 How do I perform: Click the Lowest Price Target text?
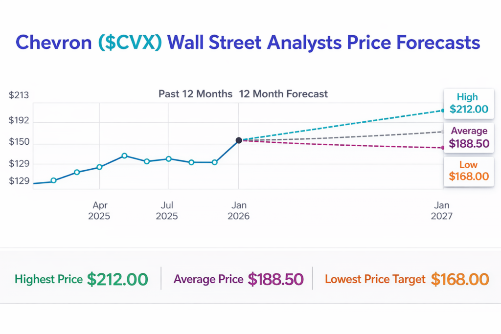point(375,279)
